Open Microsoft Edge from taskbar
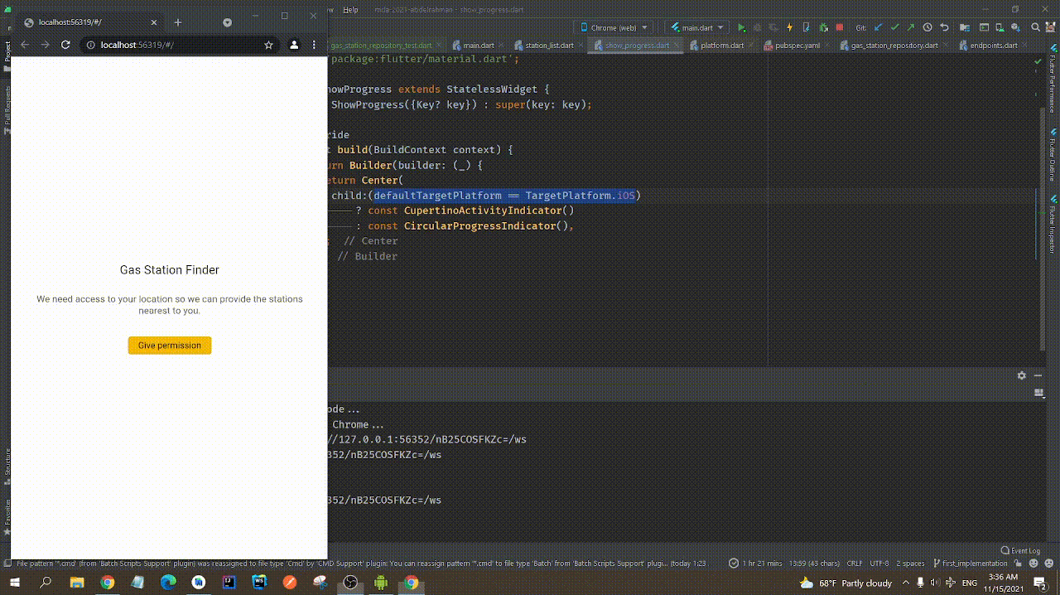This screenshot has width=1060, height=595. [168, 583]
